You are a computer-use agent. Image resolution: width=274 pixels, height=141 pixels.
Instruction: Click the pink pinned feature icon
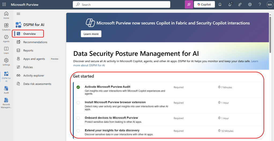coord(189,5)
